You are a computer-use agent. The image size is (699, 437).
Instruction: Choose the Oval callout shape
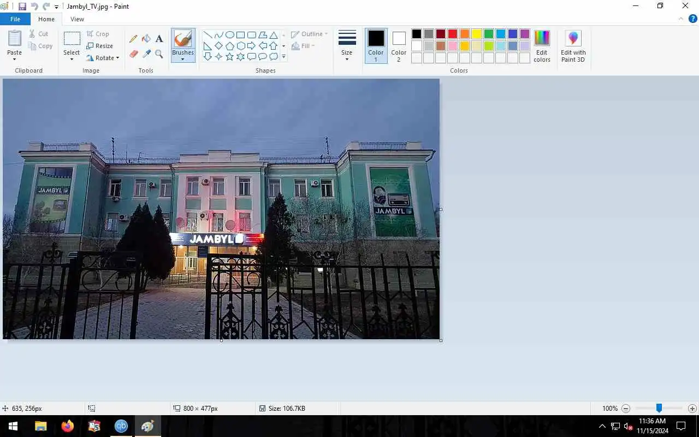click(263, 57)
